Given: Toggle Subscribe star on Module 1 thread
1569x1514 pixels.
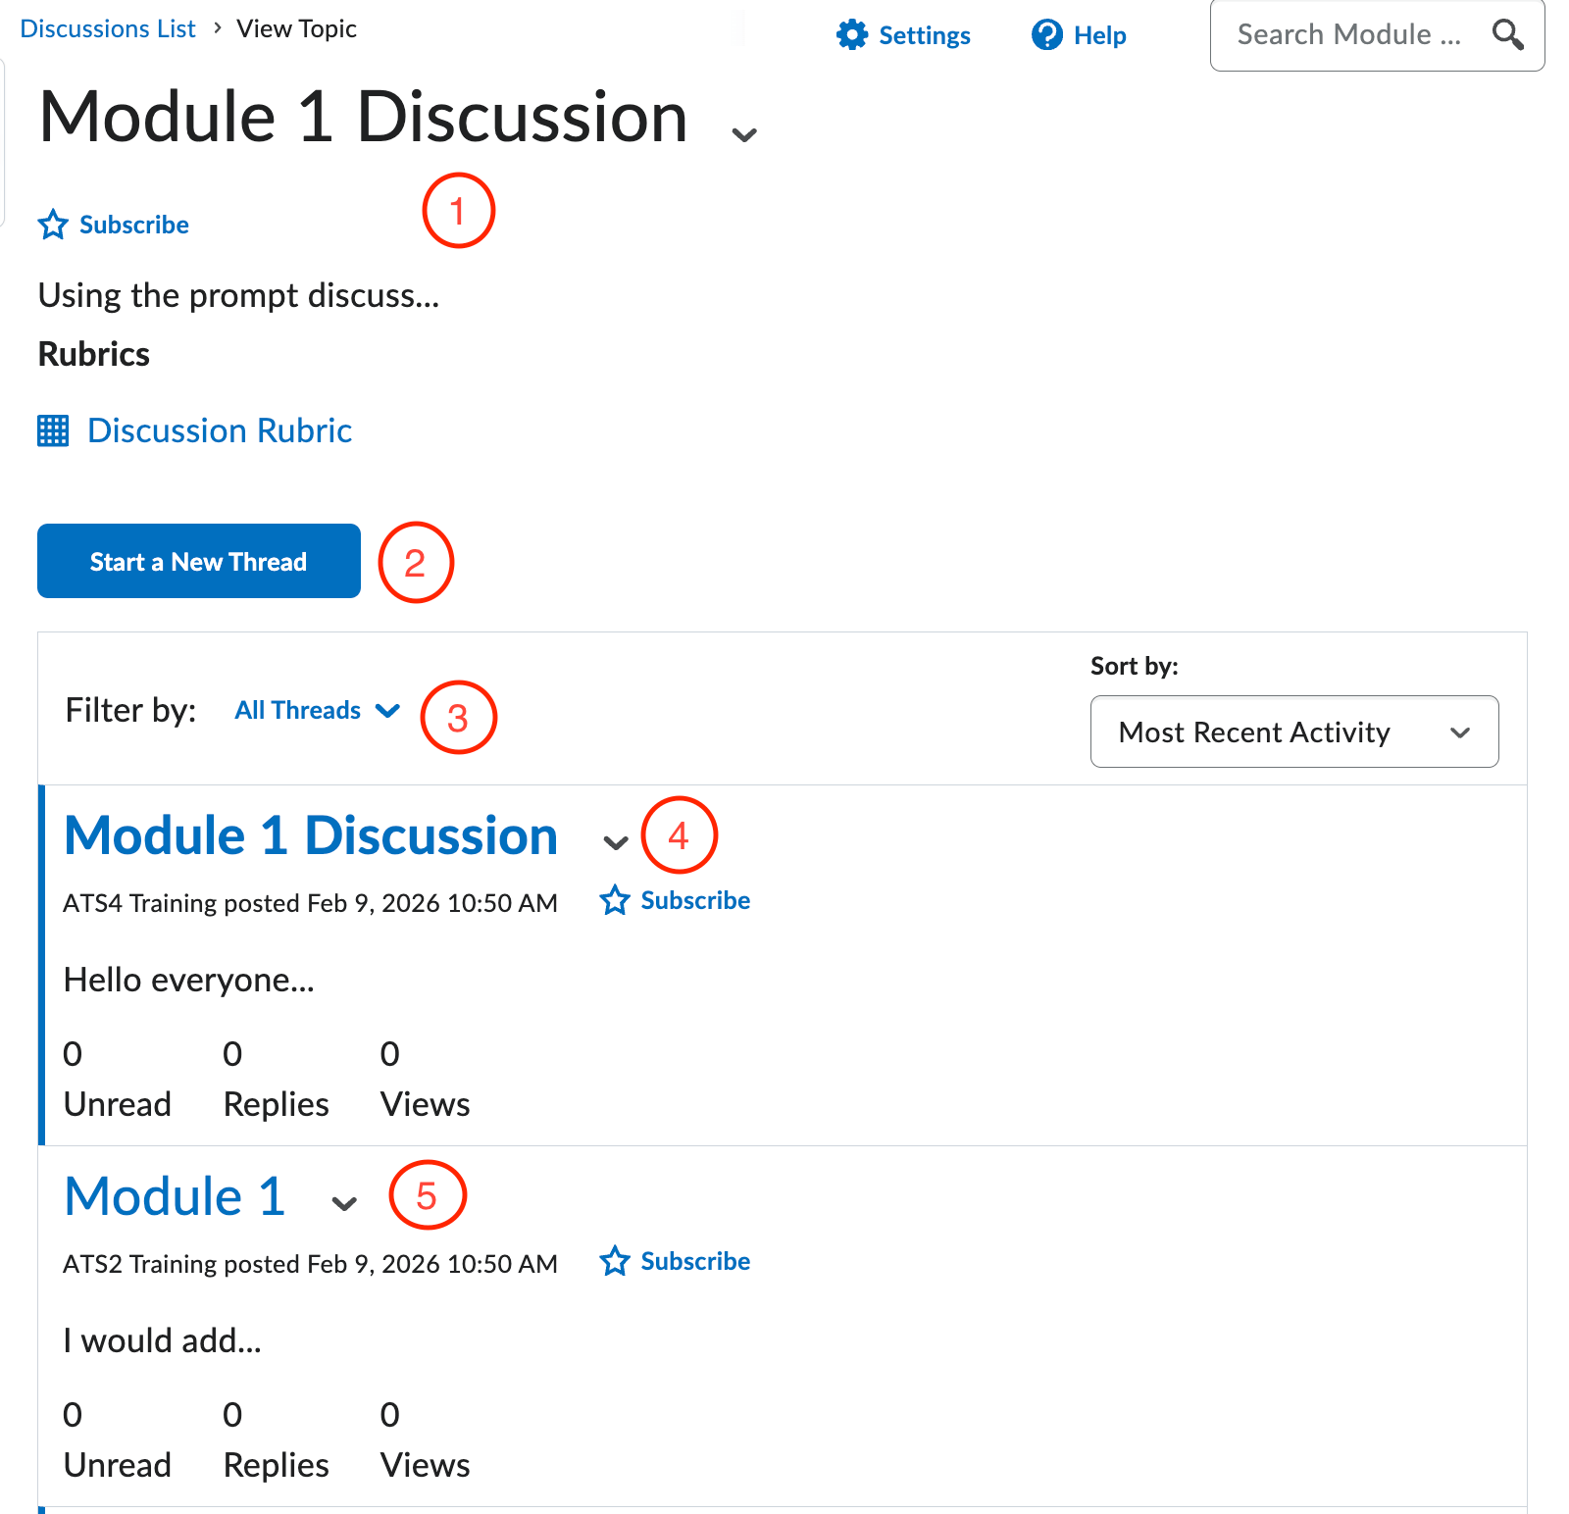Looking at the screenshot, I should click(614, 1261).
